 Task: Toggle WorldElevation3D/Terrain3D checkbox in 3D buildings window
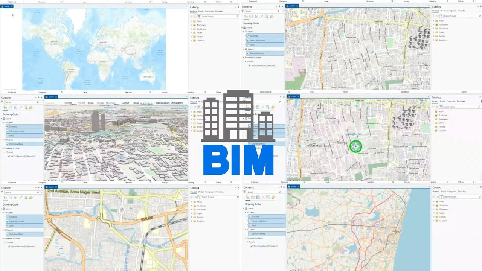pyautogui.click(x=9, y=156)
